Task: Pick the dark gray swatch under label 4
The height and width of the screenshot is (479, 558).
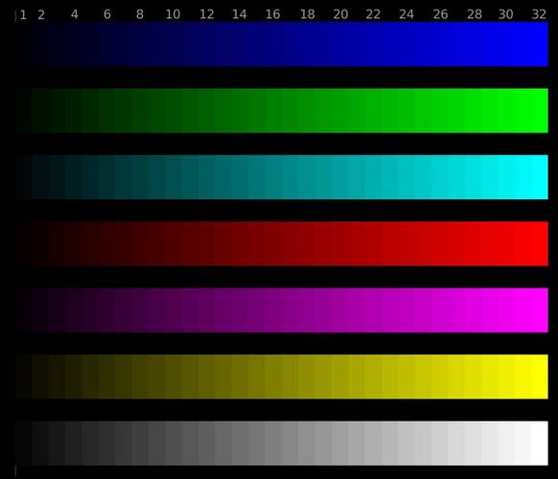Action: click(x=73, y=444)
